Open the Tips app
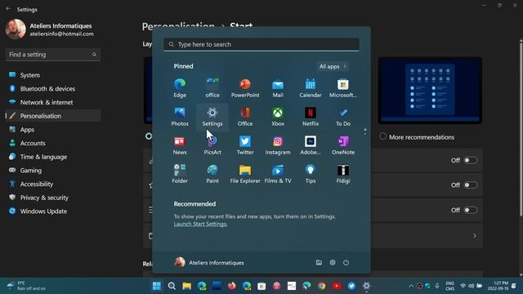Screen dimensions: 523x294 click(311, 174)
